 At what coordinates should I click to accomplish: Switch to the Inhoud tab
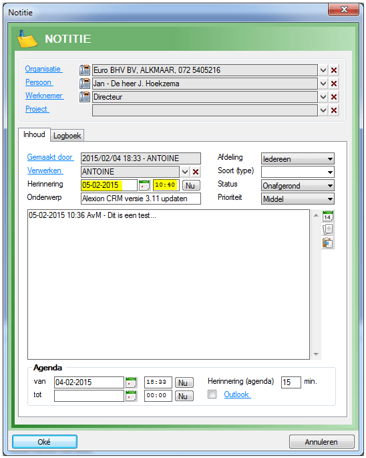(34, 134)
